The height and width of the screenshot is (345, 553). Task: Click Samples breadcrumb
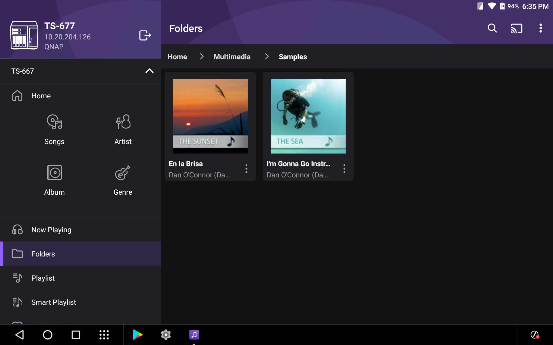[293, 57]
